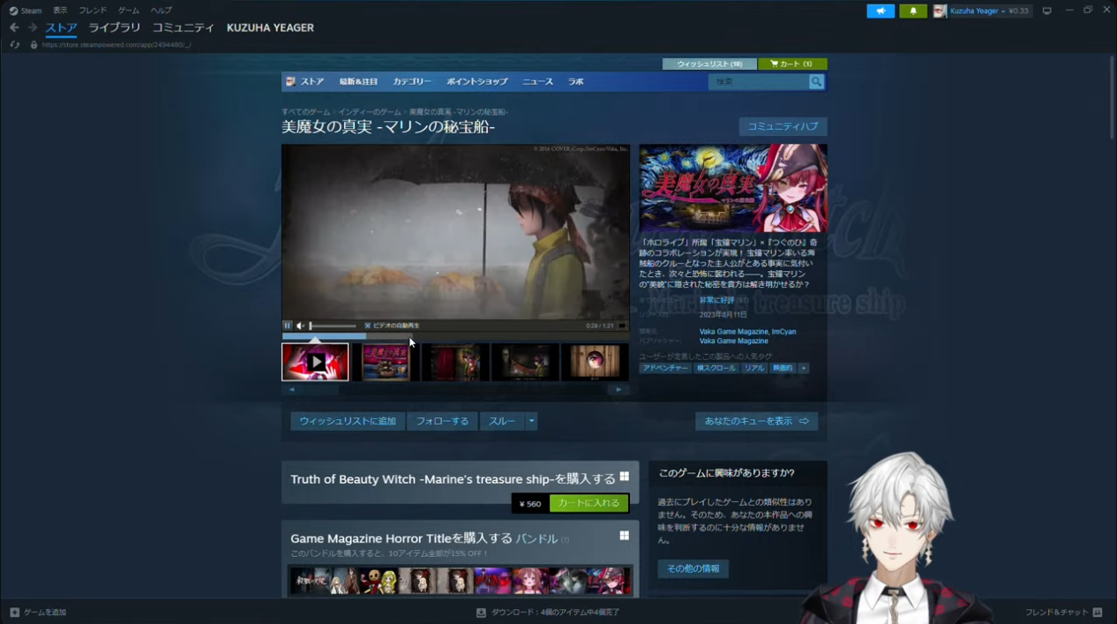Screen dimensions: 1117x624
Task: Click the thumbnail strip horizontal scrollbar
Action: click(x=455, y=389)
